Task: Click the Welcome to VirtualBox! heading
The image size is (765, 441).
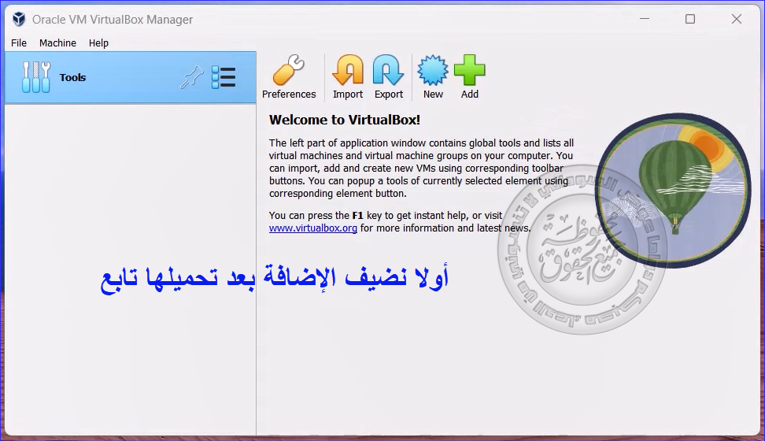Action: point(345,120)
